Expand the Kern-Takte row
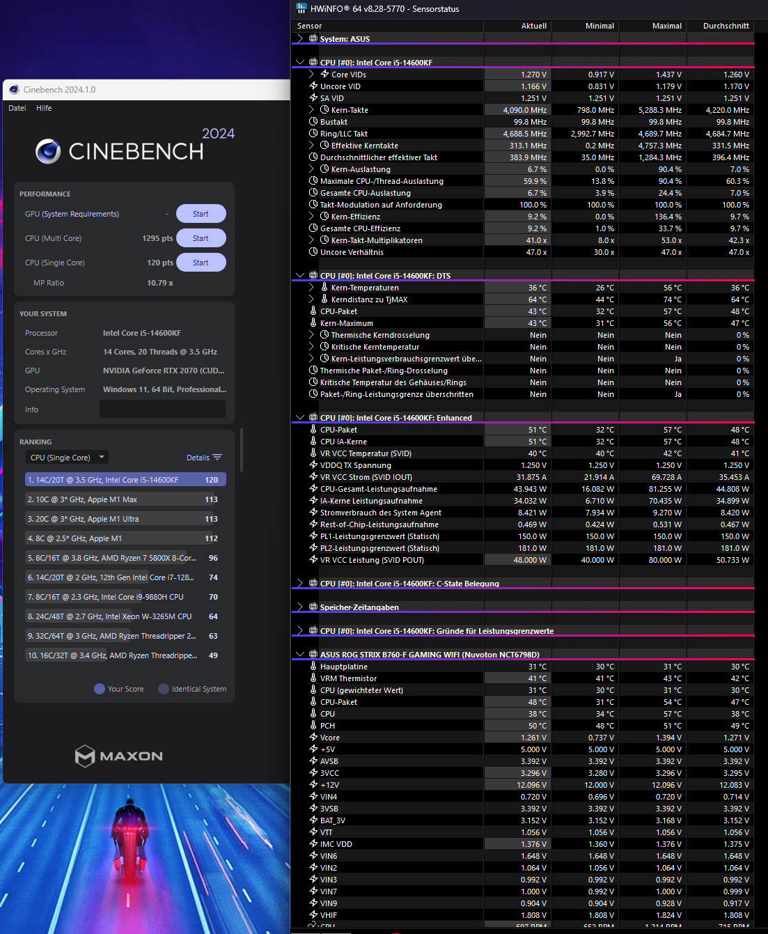The image size is (768, 934). tap(311, 110)
